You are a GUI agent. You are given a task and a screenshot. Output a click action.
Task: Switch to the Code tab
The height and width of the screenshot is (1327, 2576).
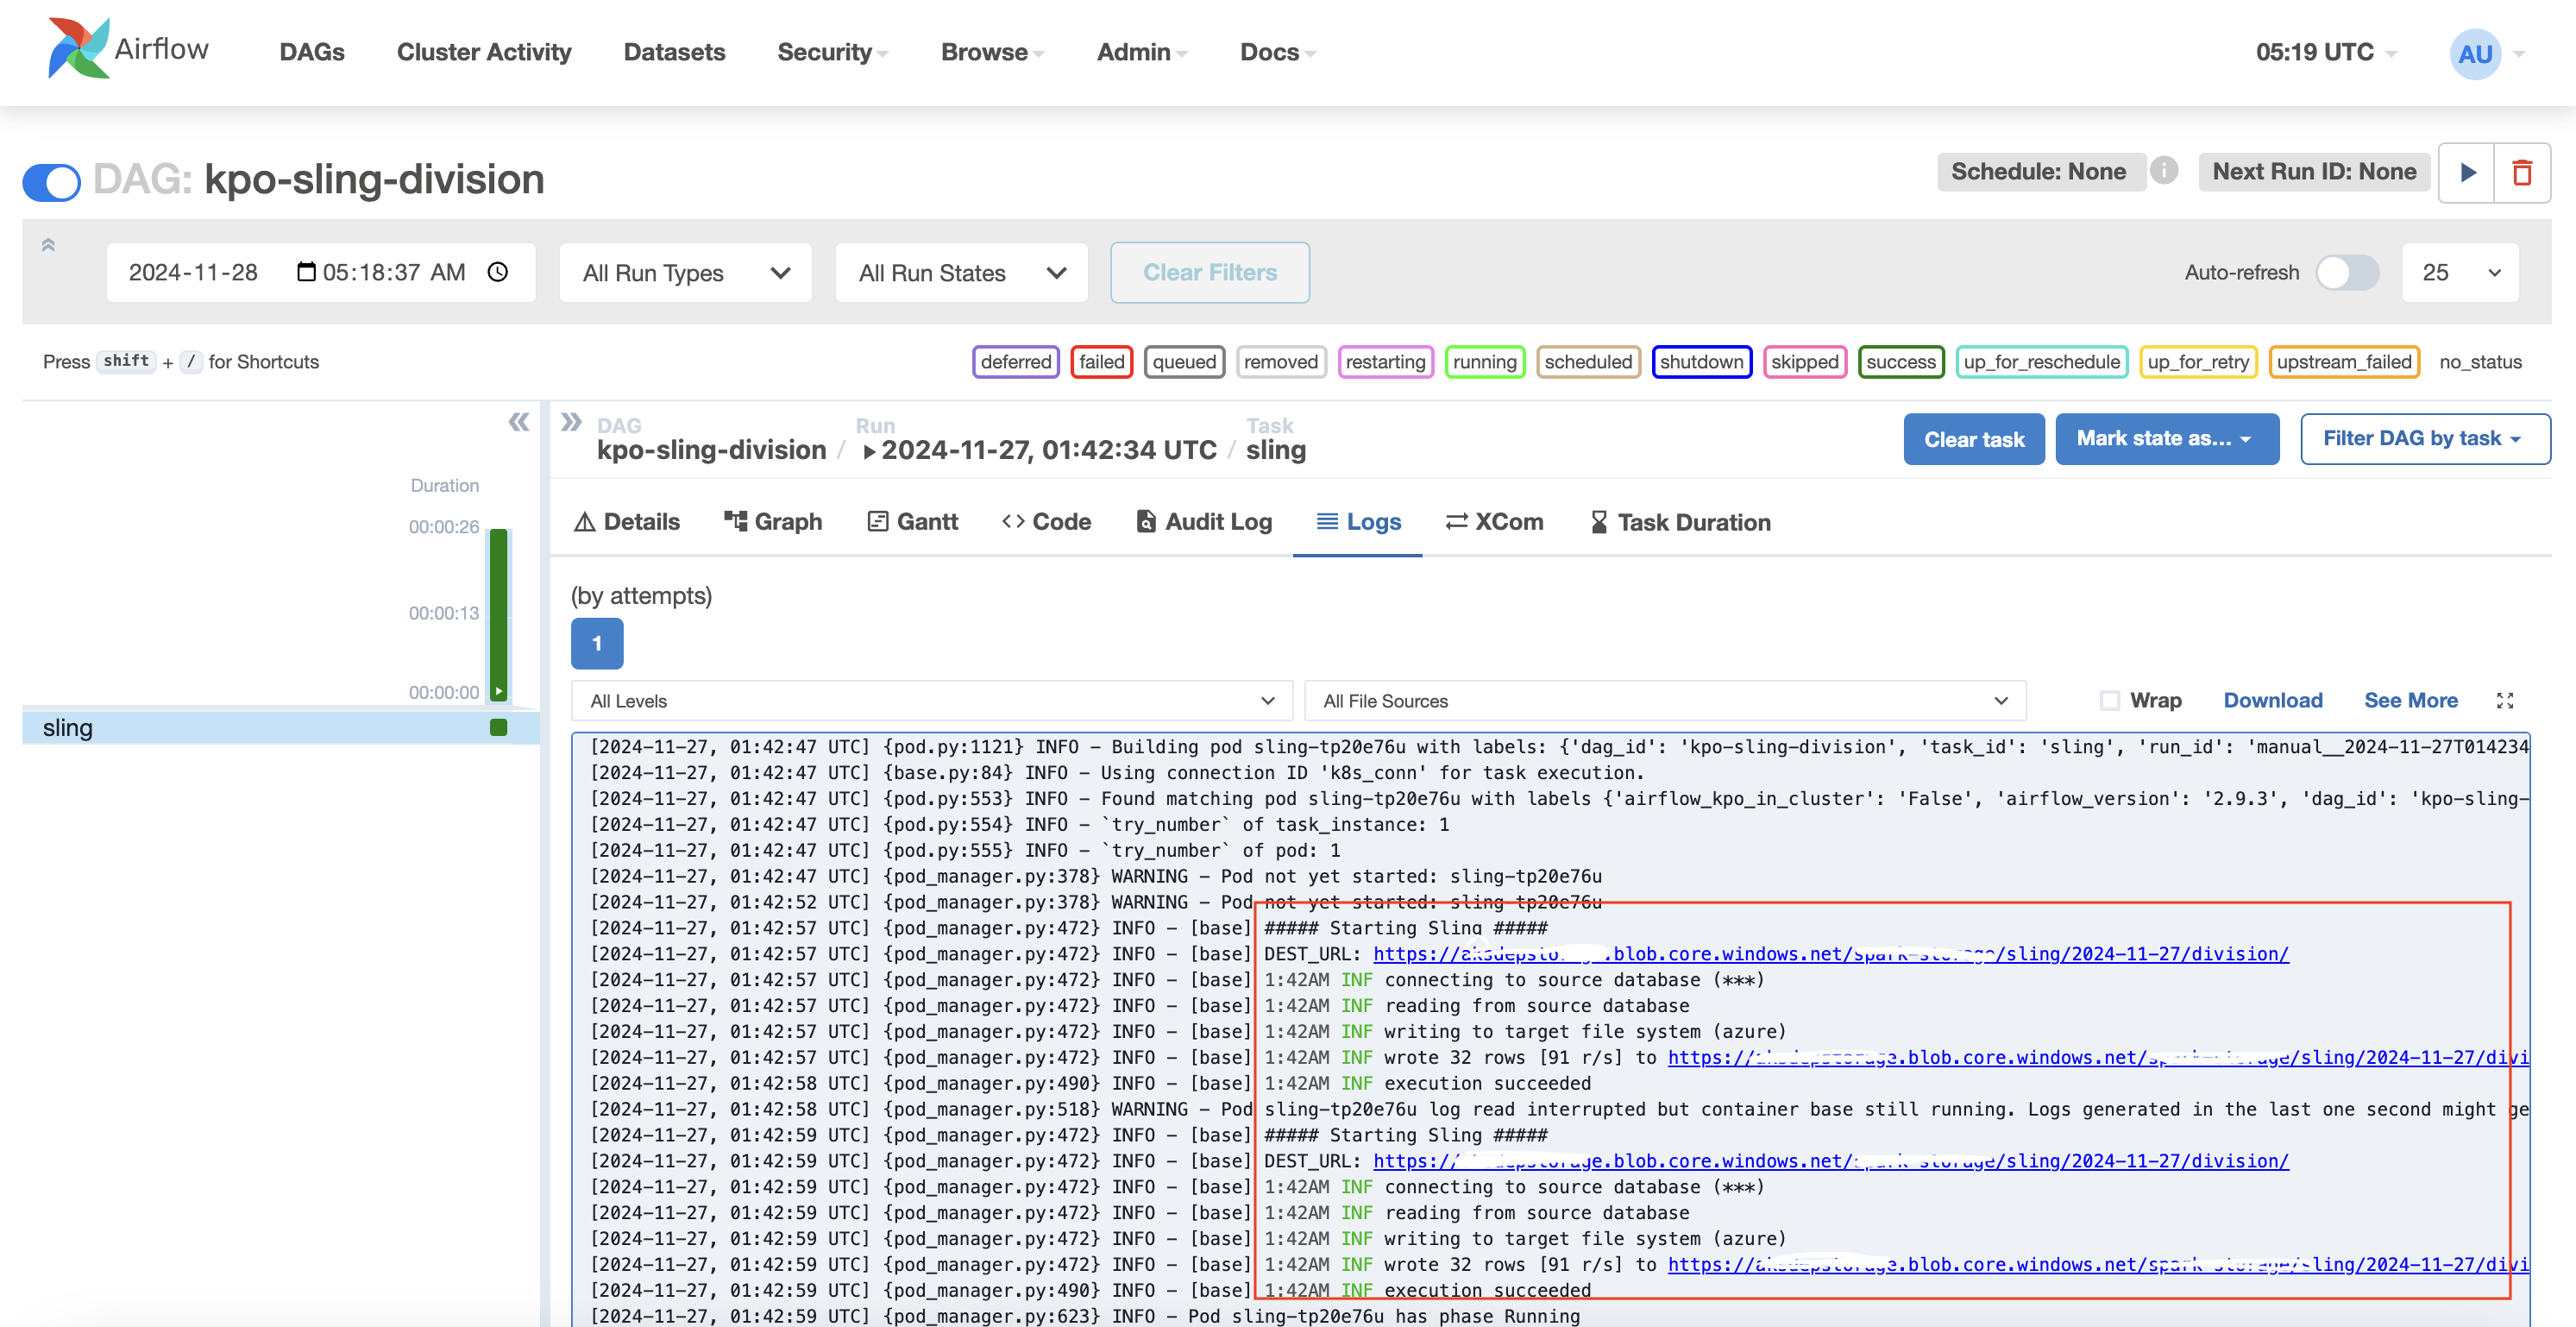coord(1046,522)
